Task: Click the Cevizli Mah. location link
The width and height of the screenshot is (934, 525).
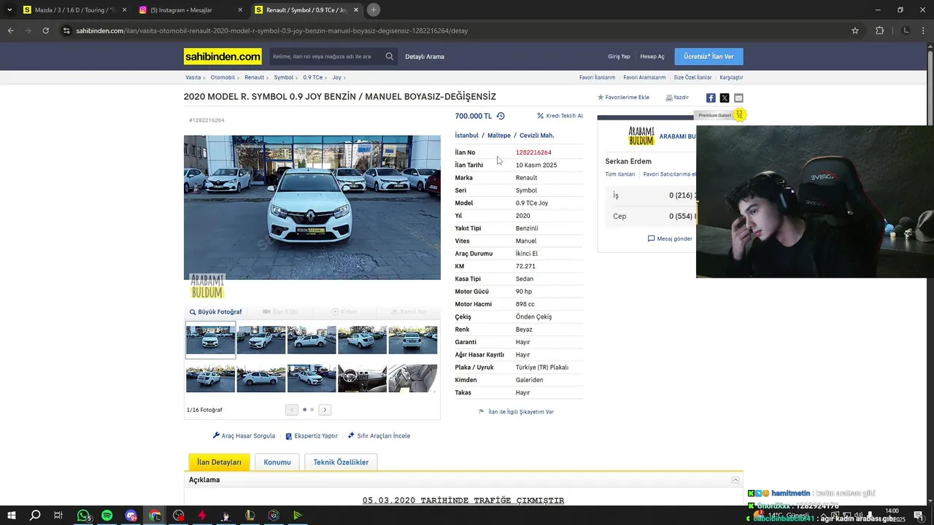Action: point(537,136)
